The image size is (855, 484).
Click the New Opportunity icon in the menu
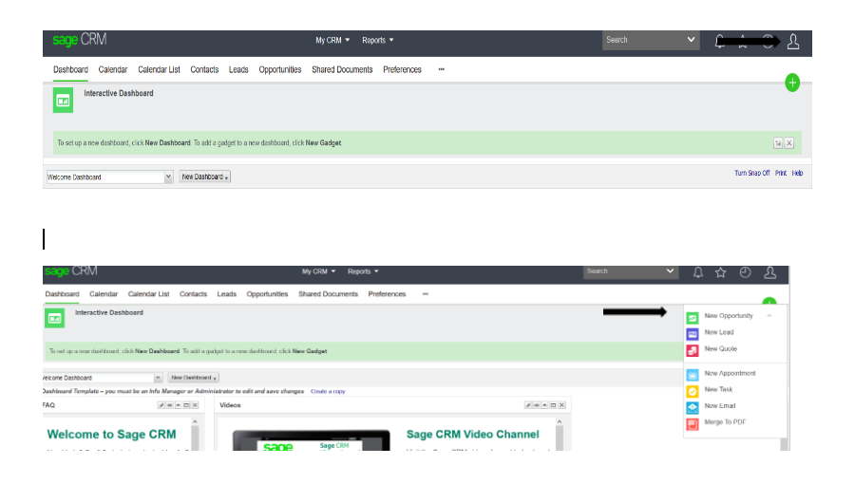693,317
